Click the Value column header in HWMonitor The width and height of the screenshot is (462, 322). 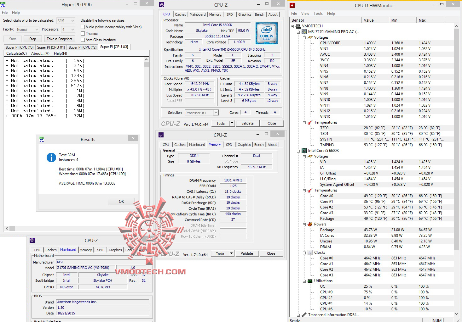point(375,20)
